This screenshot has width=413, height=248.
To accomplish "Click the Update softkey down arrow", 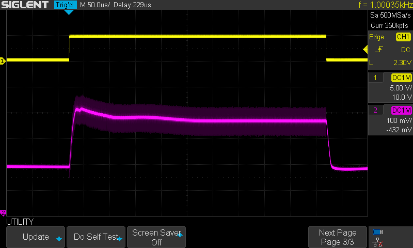I will (x=59, y=239).
